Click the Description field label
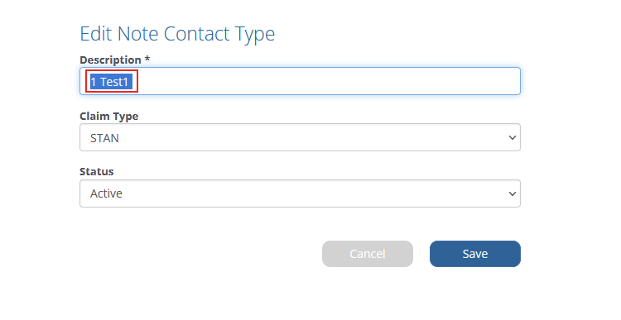 pyautogui.click(x=110, y=60)
